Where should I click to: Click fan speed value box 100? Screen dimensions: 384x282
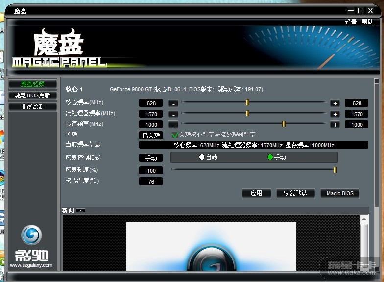[151, 171]
